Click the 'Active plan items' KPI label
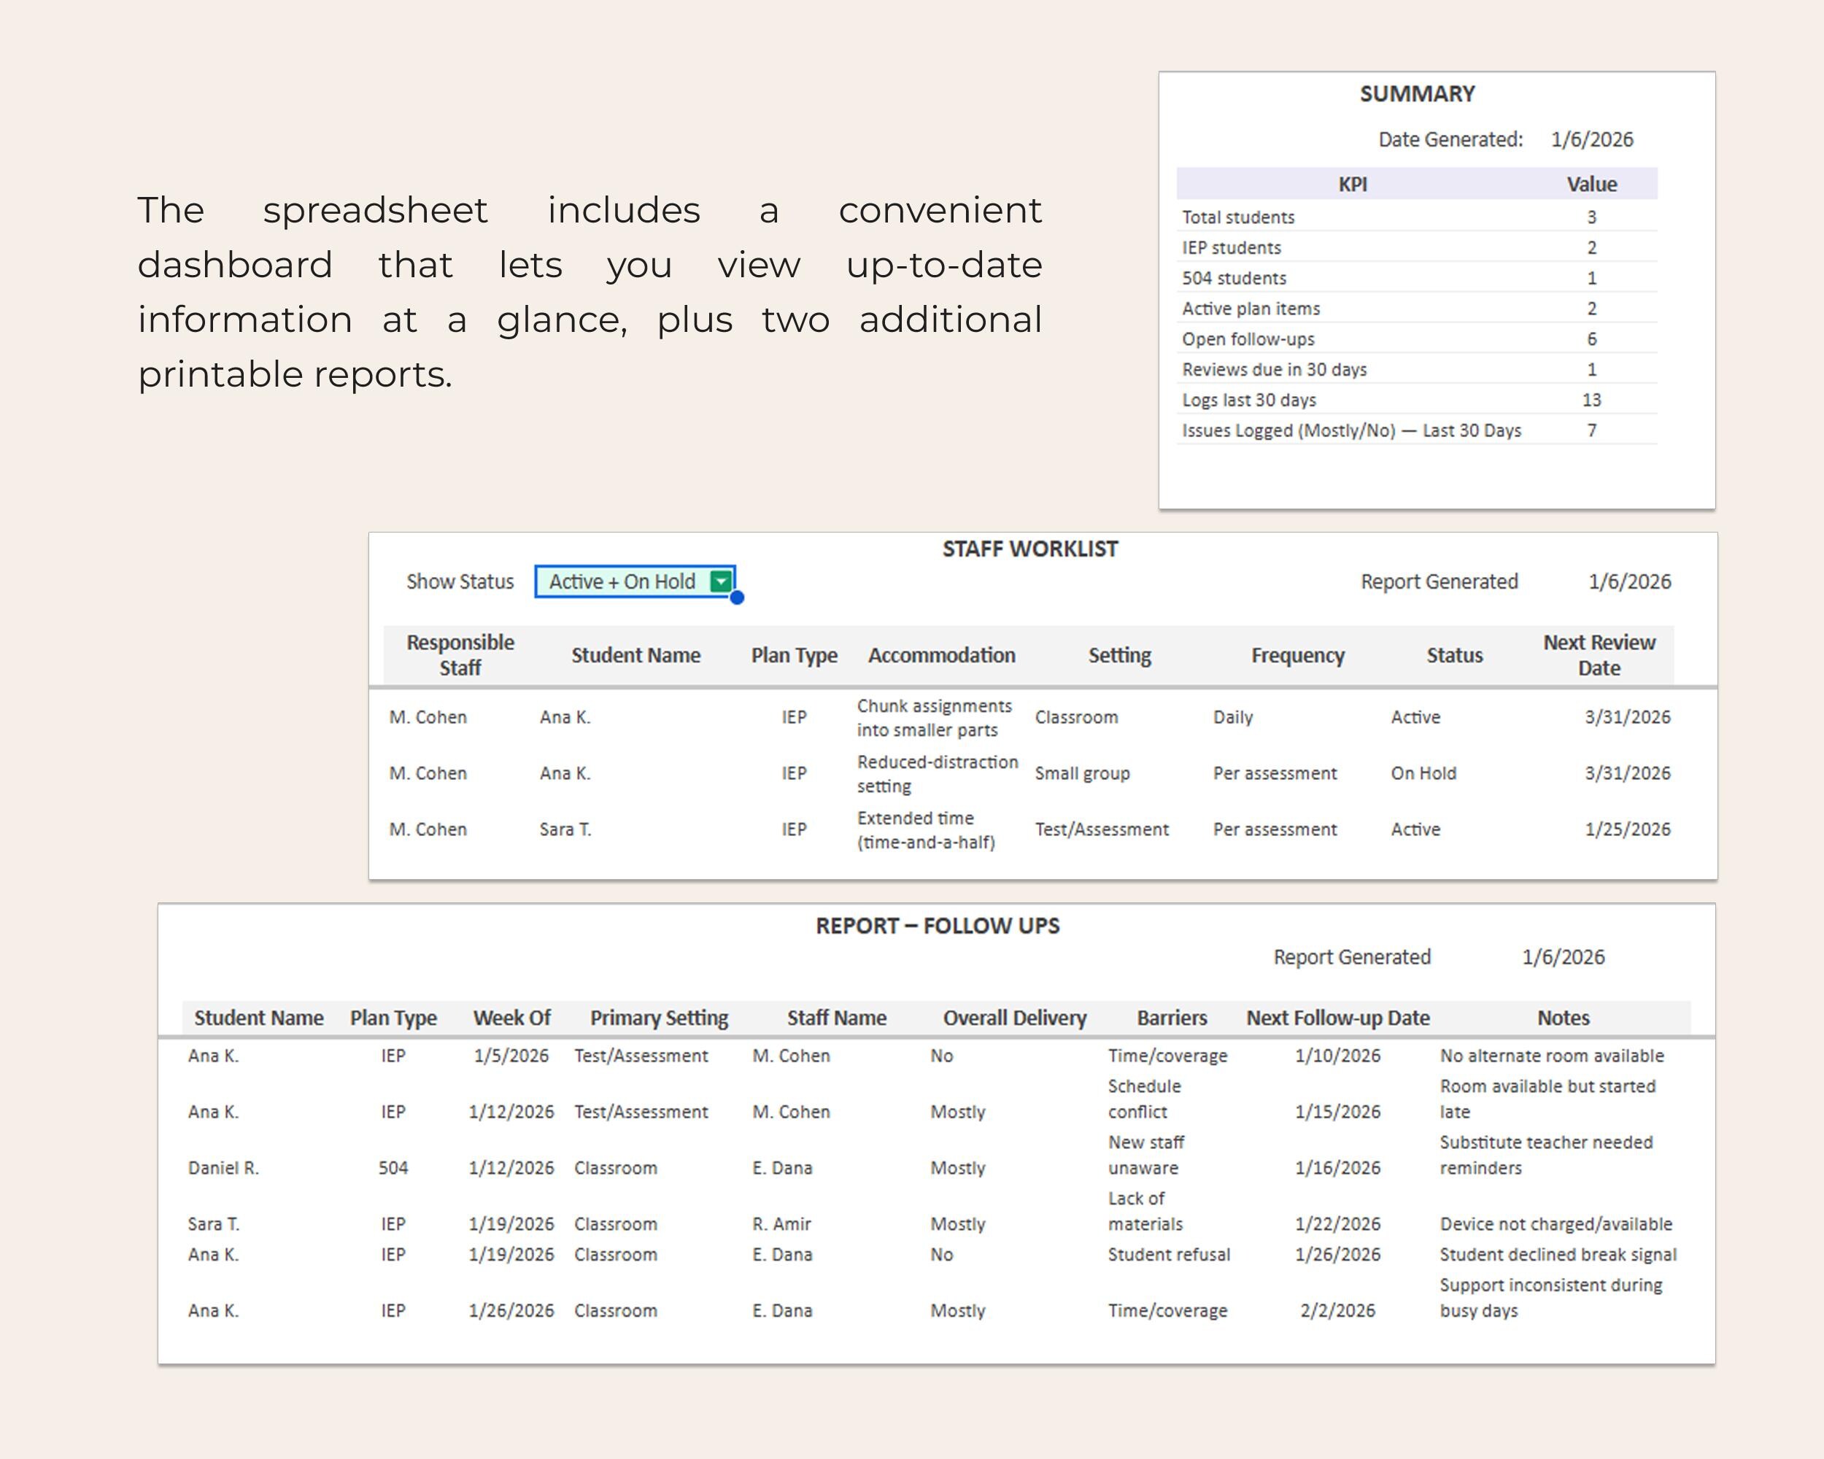This screenshot has height=1459, width=1824. [1251, 309]
